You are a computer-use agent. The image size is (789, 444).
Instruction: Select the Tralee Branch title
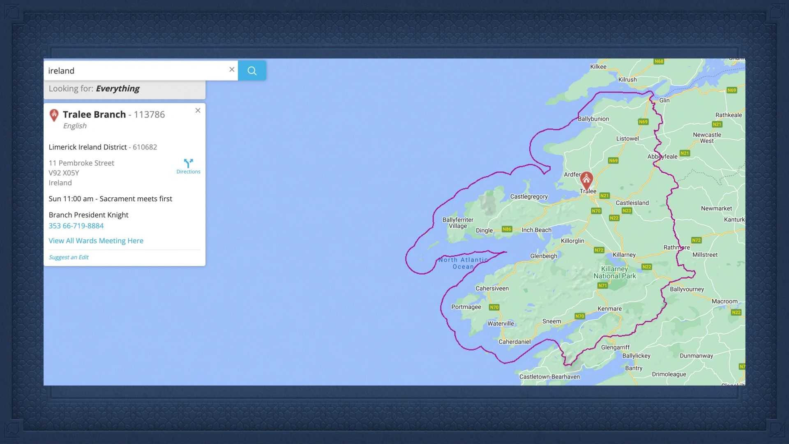pos(94,114)
